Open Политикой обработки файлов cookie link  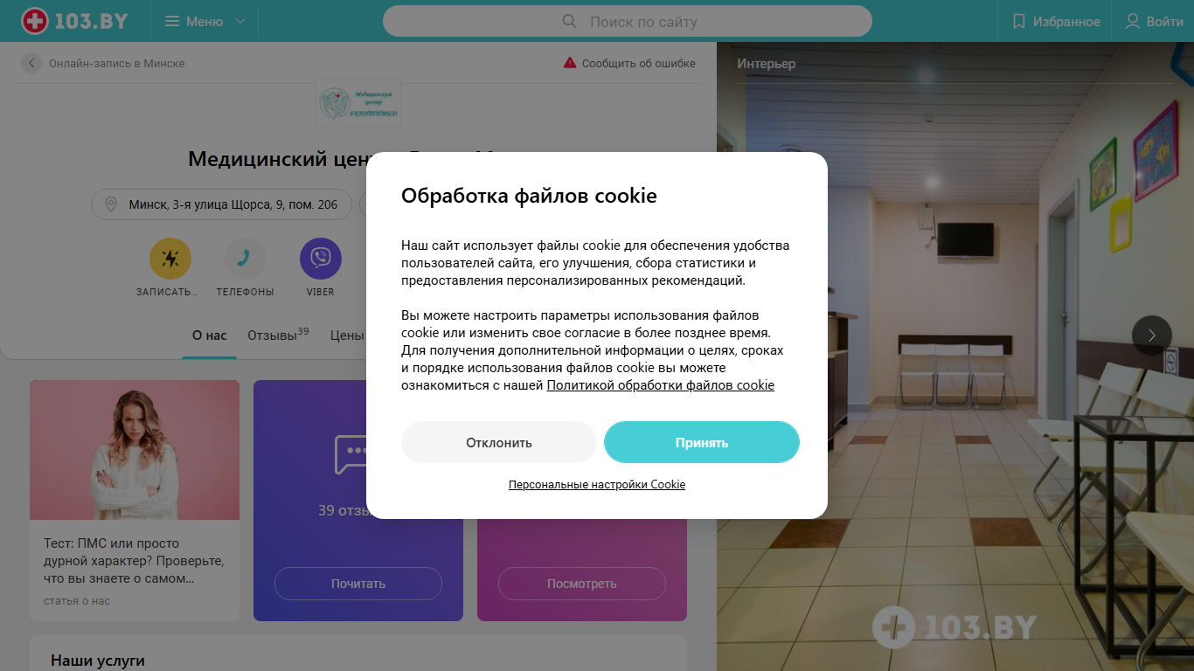point(661,384)
